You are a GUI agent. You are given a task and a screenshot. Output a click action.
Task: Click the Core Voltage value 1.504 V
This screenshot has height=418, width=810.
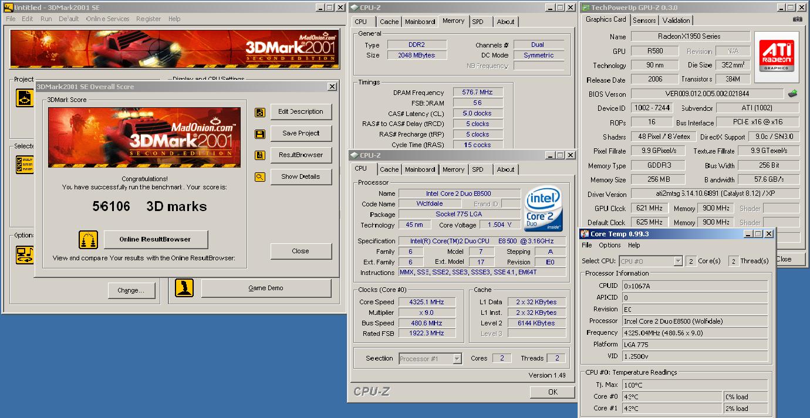pos(500,225)
